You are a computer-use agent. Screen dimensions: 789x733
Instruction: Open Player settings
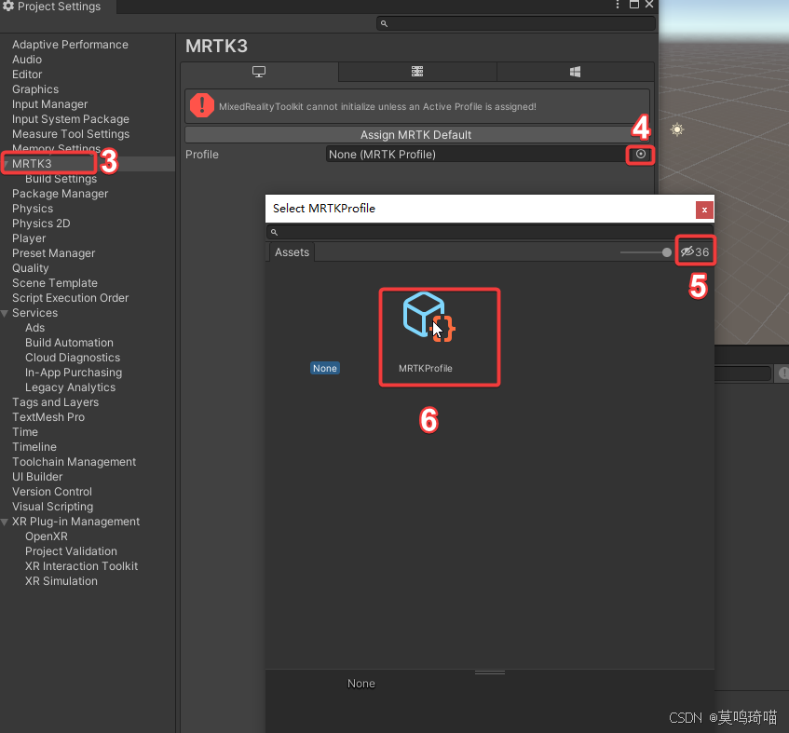click(x=29, y=238)
